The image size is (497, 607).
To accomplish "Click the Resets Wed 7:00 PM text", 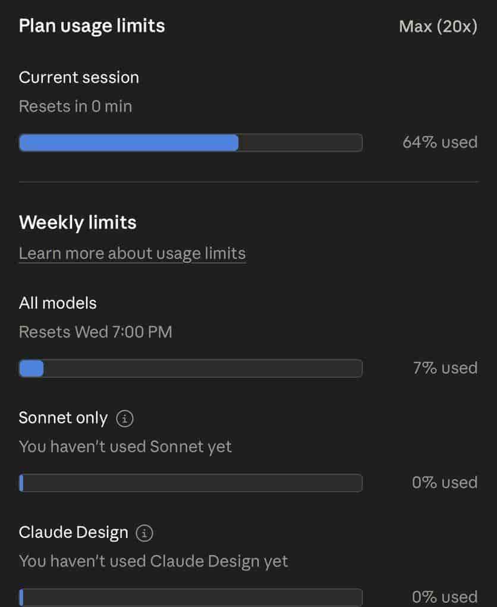I will click(x=96, y=332).
